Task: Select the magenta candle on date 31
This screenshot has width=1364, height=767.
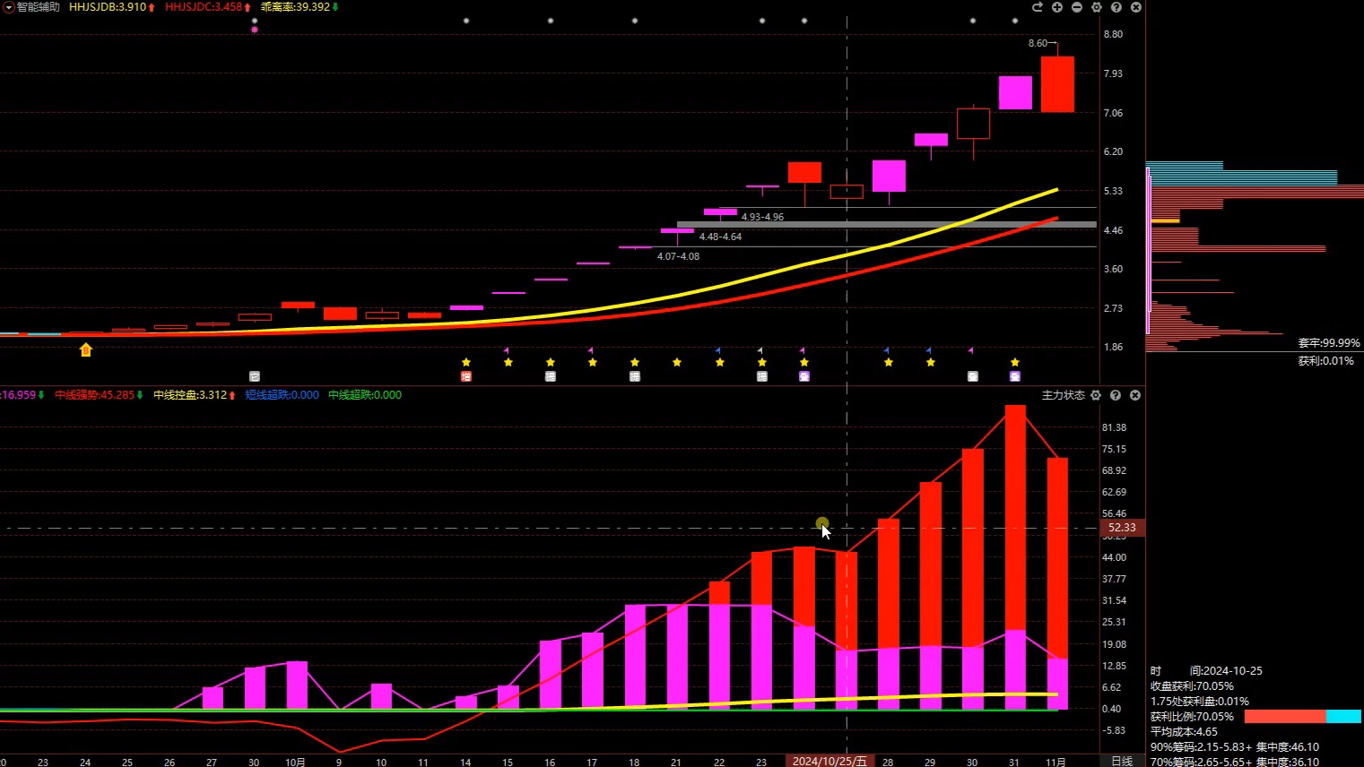Action: [x=1015, y=93]
